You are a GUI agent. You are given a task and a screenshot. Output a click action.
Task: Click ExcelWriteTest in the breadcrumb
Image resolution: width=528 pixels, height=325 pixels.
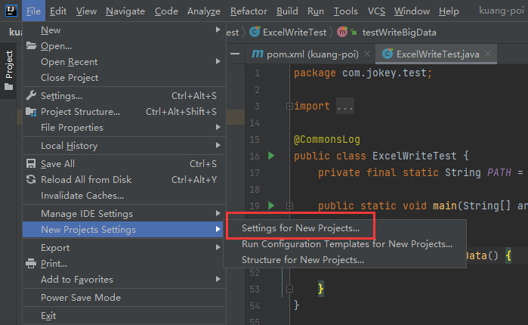[x=295, y=32]
